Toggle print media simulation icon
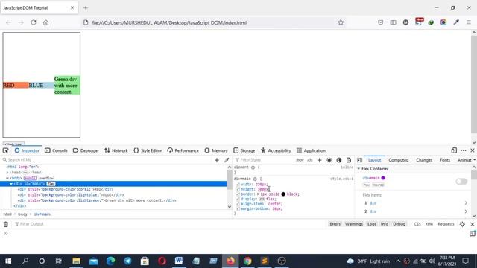The width and height of the screenshot is (477, 268). pyautogui.click(x=349, y=160)
